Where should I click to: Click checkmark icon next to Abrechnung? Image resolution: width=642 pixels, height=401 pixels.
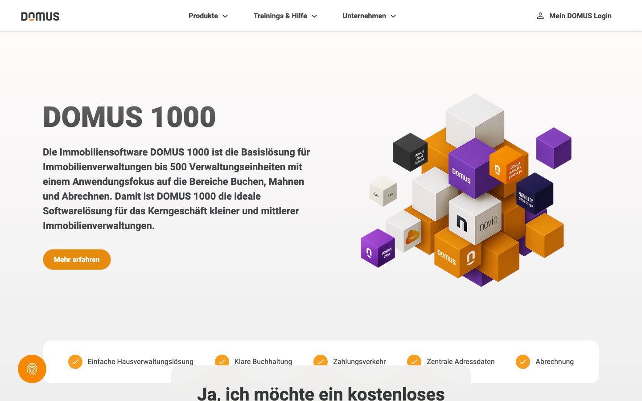pyautogui.click(x=523, y=362)
